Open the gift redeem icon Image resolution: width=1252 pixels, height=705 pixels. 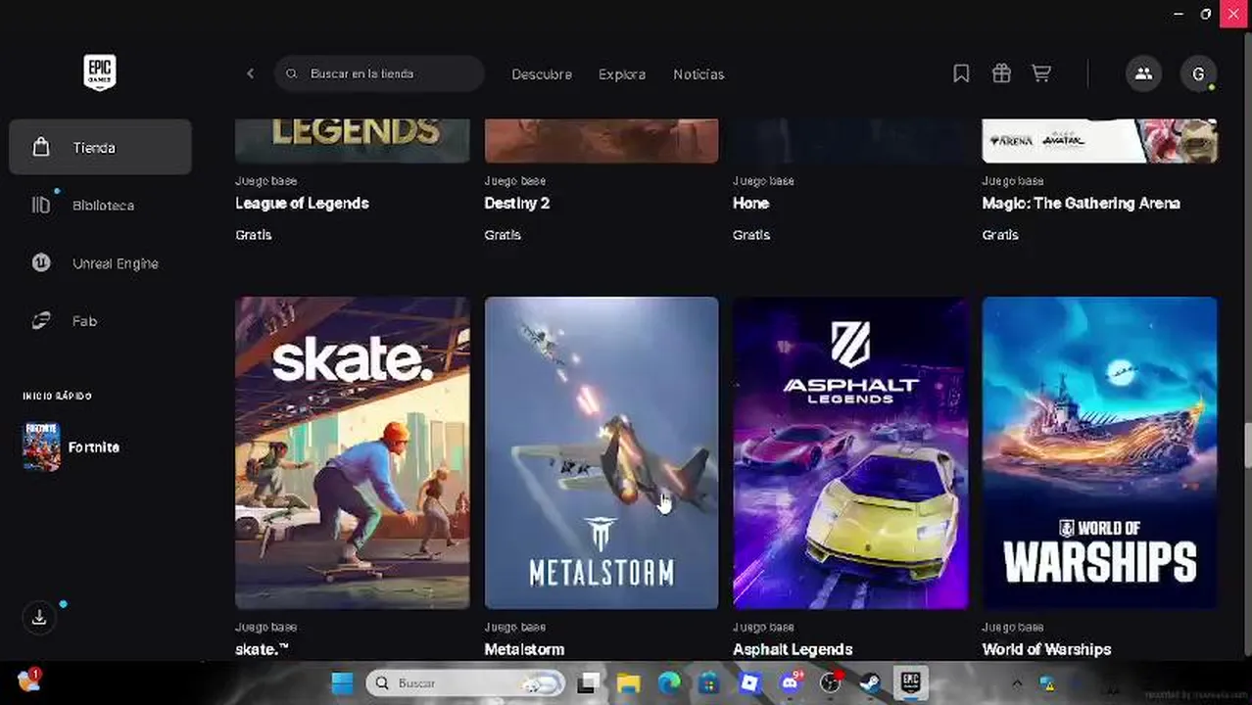point(1001,73)
